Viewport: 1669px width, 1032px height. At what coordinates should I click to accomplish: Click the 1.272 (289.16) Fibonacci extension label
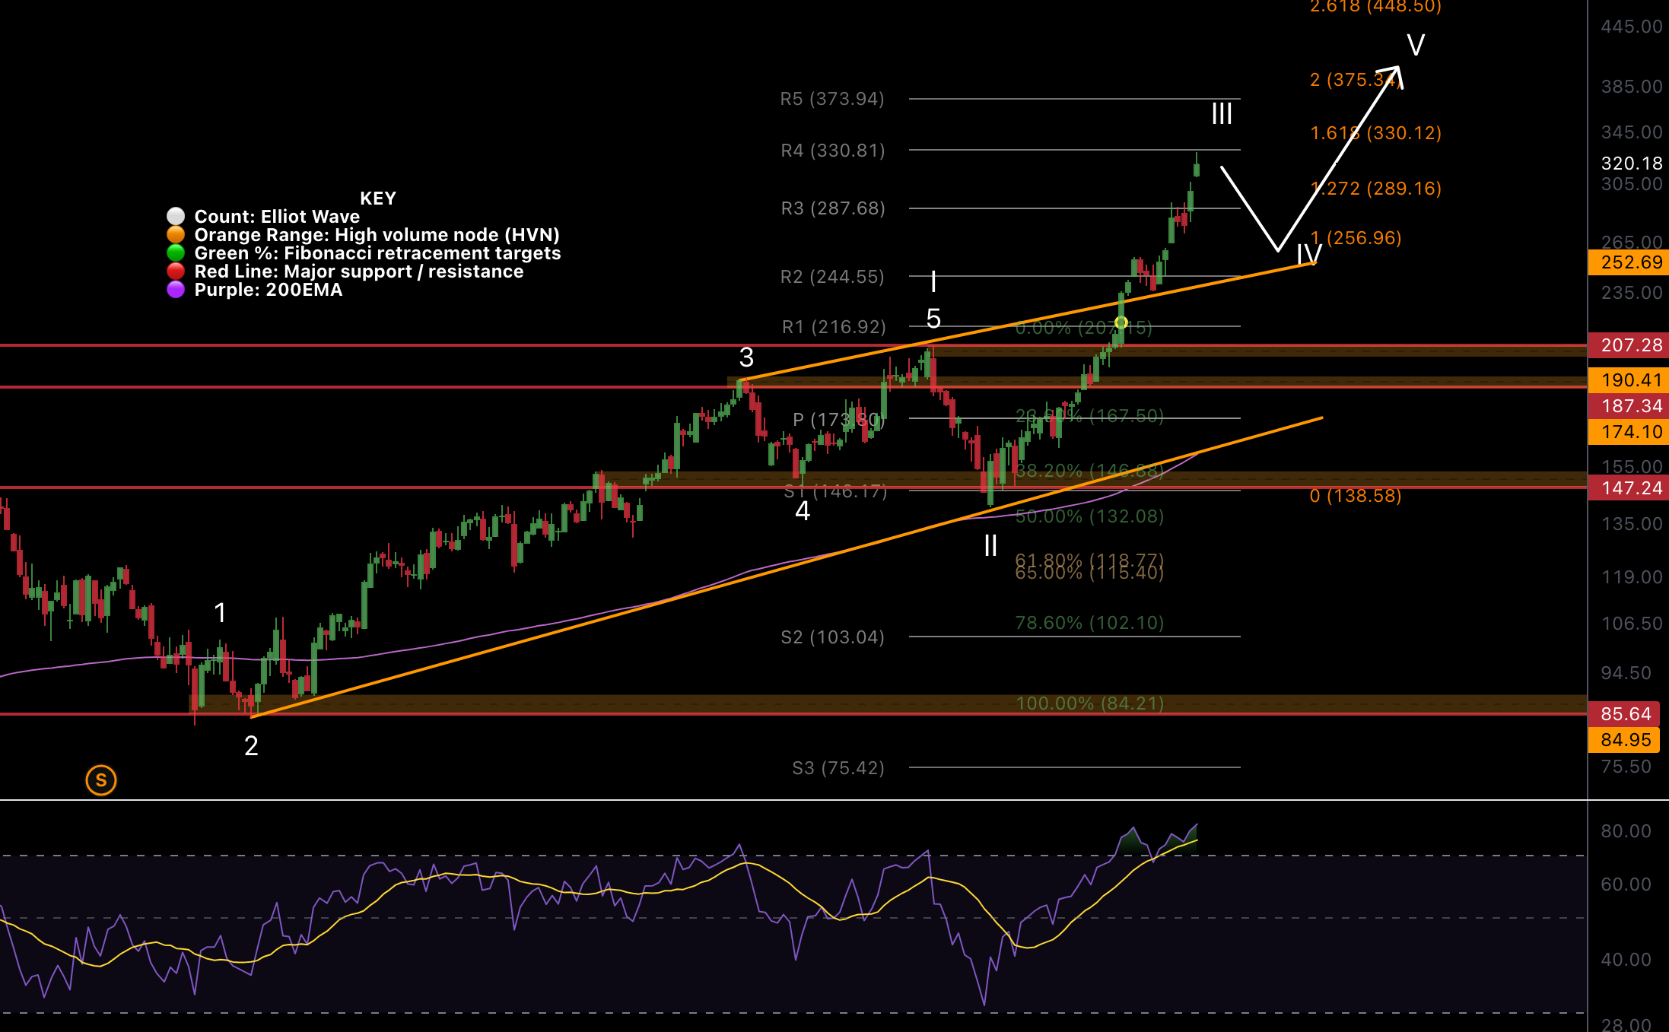(x=1375, y=189)
